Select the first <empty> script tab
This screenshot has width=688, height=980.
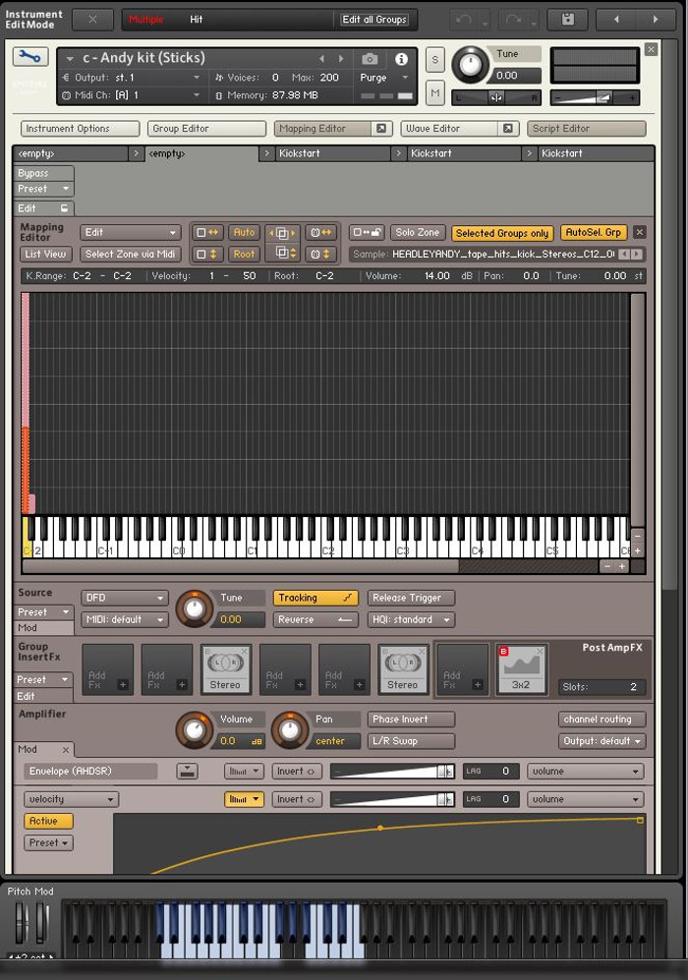pos(71,153)
